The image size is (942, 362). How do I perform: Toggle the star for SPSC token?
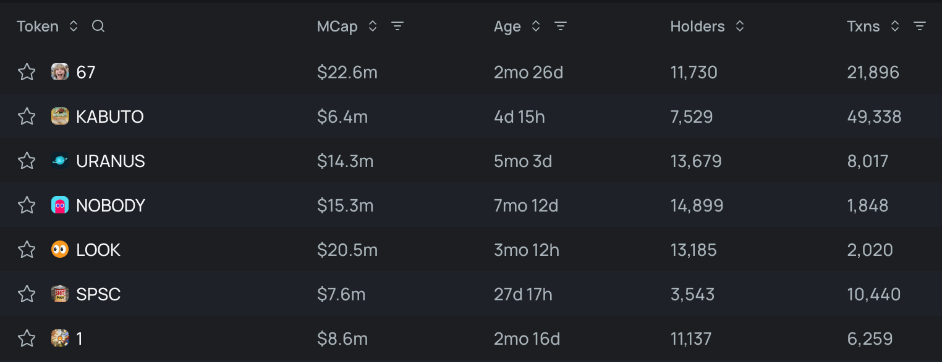point(27,294)
